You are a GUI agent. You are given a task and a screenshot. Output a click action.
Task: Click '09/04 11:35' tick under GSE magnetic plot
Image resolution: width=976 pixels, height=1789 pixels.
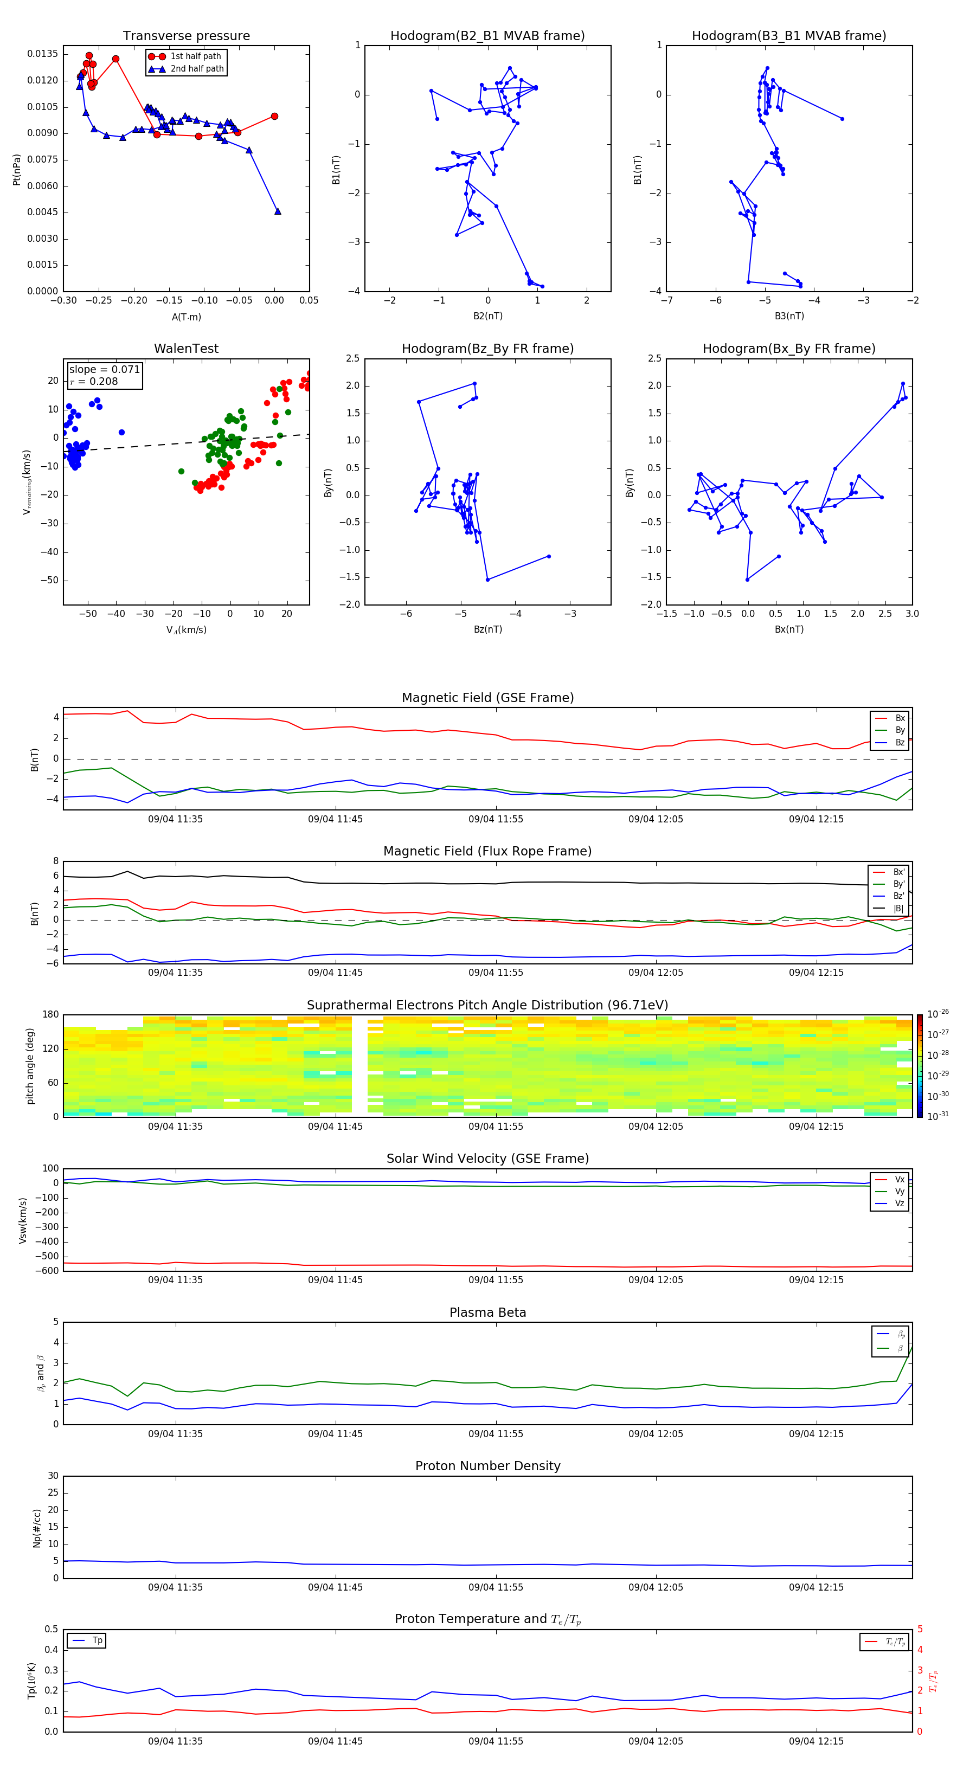pyautogui.click(x=175, y=820)
